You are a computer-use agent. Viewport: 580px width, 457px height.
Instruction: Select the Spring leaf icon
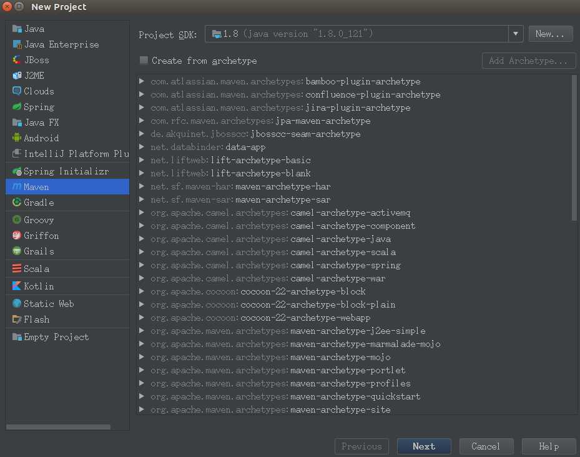tap(17, 107)
